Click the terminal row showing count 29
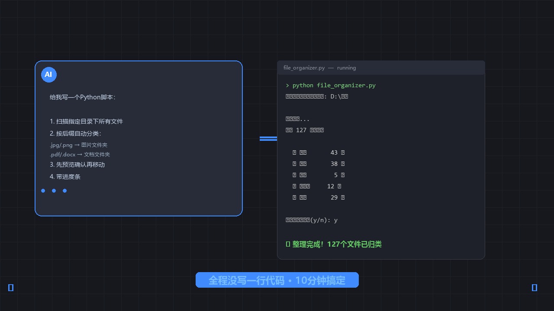554x311 pixels. [x=319, y=198]
